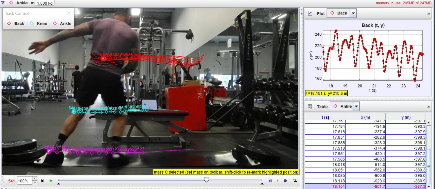Click the x (m) column header

[x=365, y=117]
